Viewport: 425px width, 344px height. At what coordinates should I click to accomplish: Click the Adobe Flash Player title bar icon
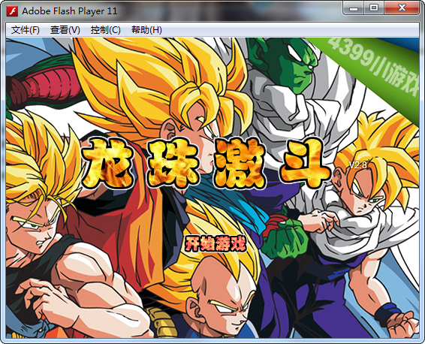[13, 11]
